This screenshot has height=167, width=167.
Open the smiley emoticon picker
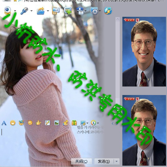[x=13, y=123]
